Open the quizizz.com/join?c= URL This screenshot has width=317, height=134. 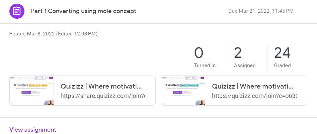pyautogui.click(x=254, y=96)
